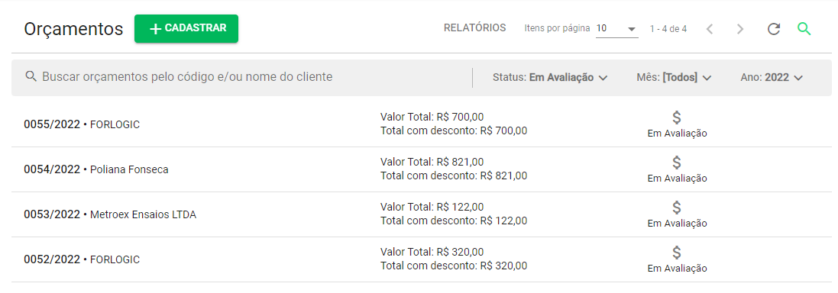The height and width of the screenshot is (293, 838).
Task: Change Itens por página dropdown value
Action: pos(616,29)
